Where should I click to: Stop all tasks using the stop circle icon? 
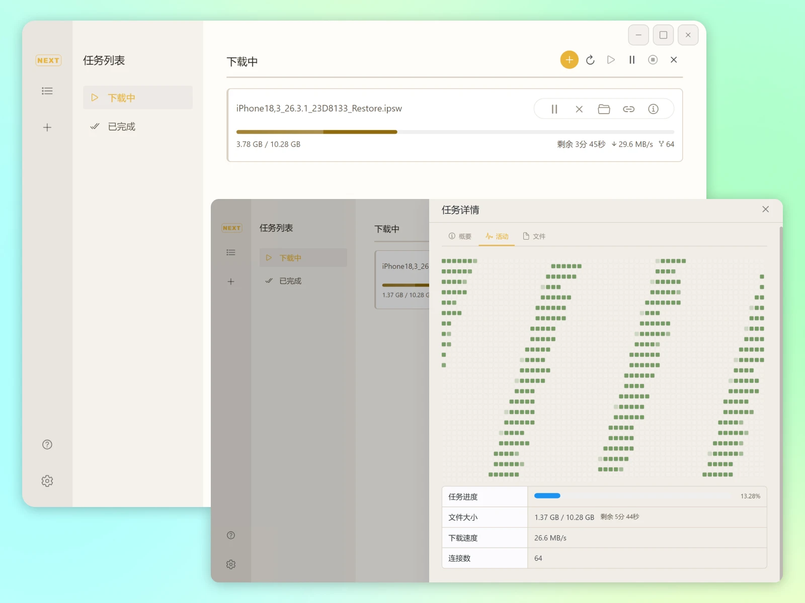point(653,60)
